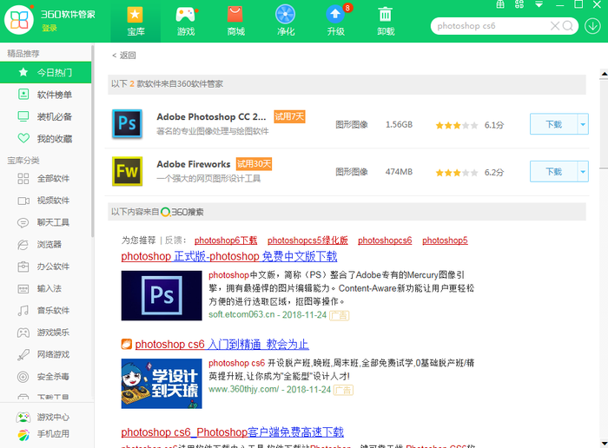
Task: Download Adobe Photoshop CC with 下载 button
Action: click(553, 125)
